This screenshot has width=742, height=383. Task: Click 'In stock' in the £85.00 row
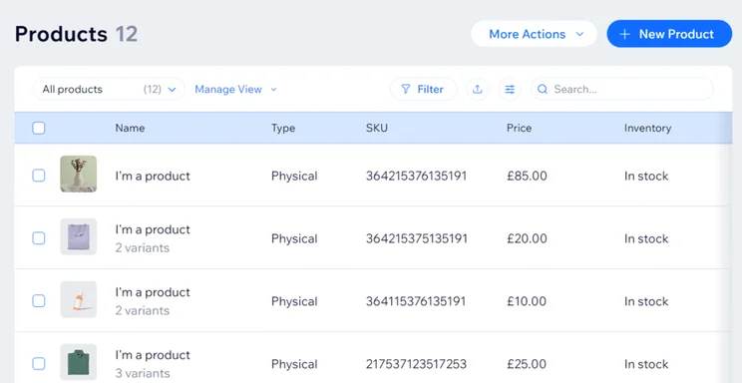coord(646,176)
